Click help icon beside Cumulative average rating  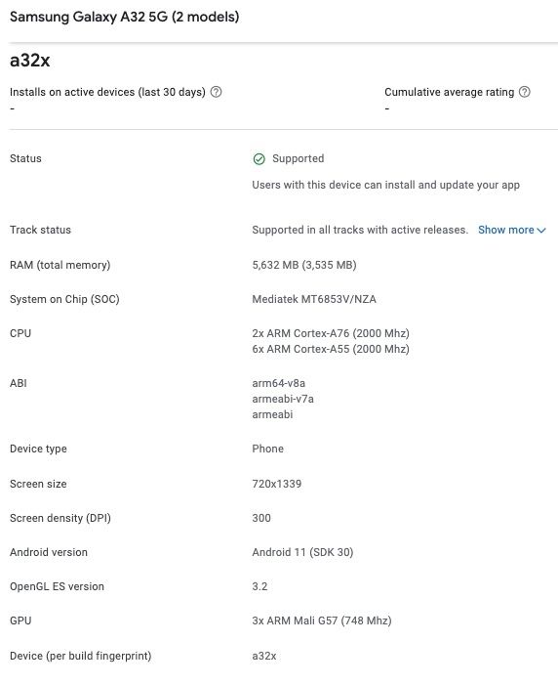pyautogui.click(x=525, y=92)
